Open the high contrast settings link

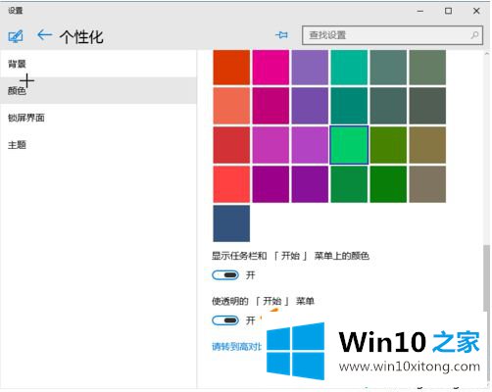236,346
